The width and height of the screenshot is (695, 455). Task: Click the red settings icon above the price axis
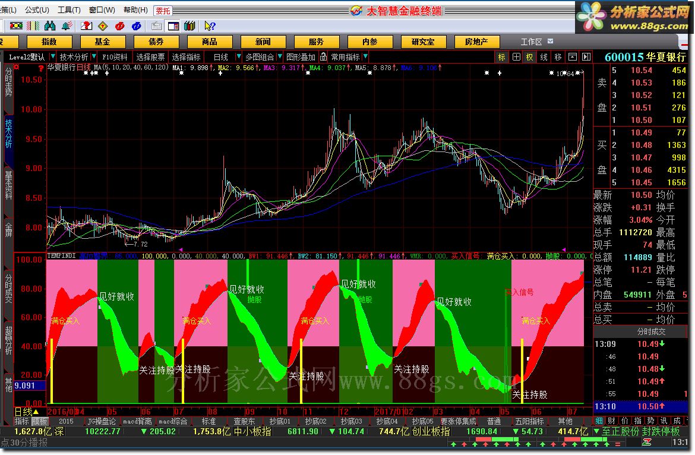click(17, 67)
